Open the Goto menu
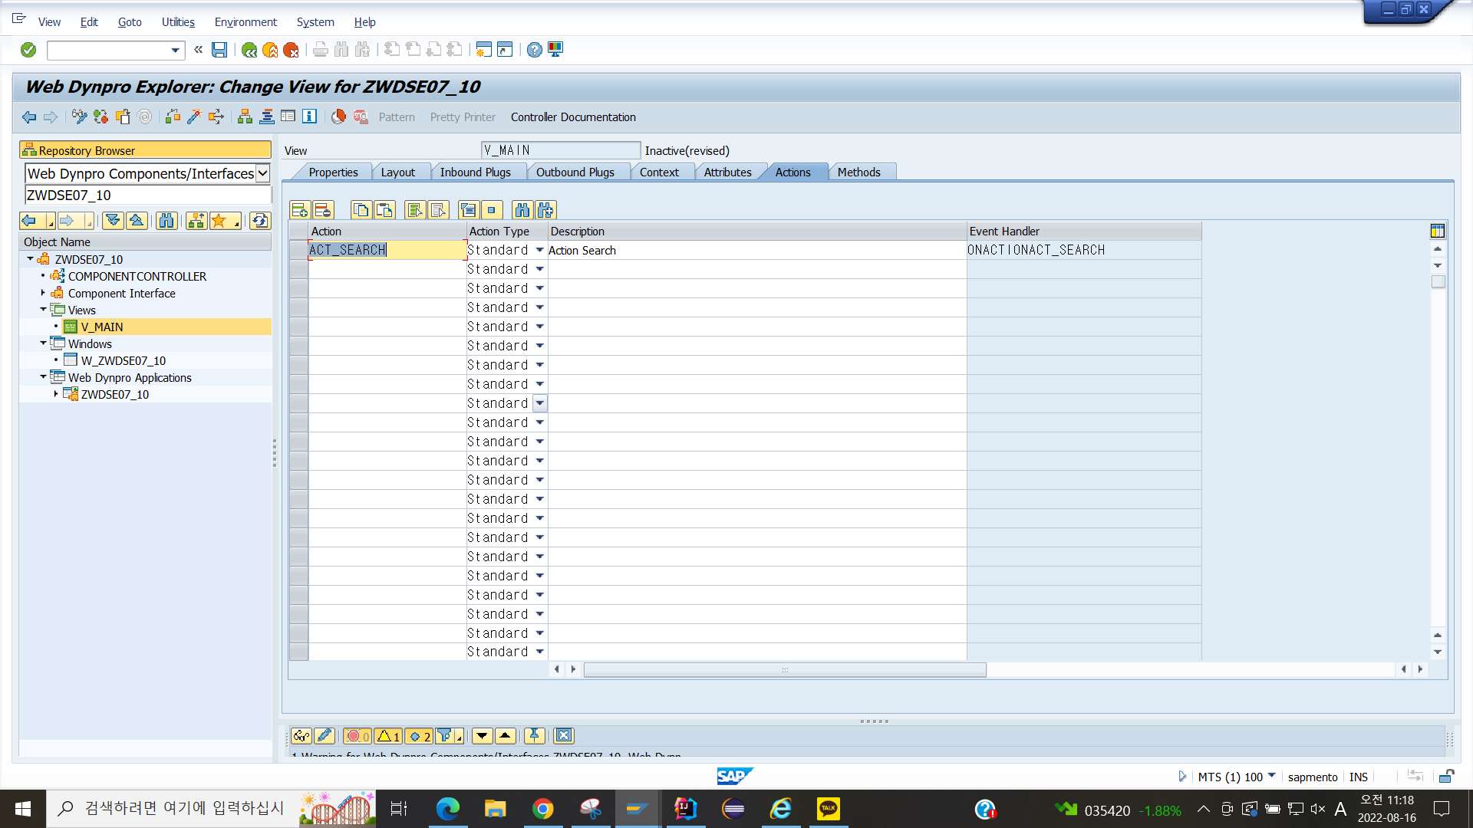Screen dimensions: 1473x828 130,22
